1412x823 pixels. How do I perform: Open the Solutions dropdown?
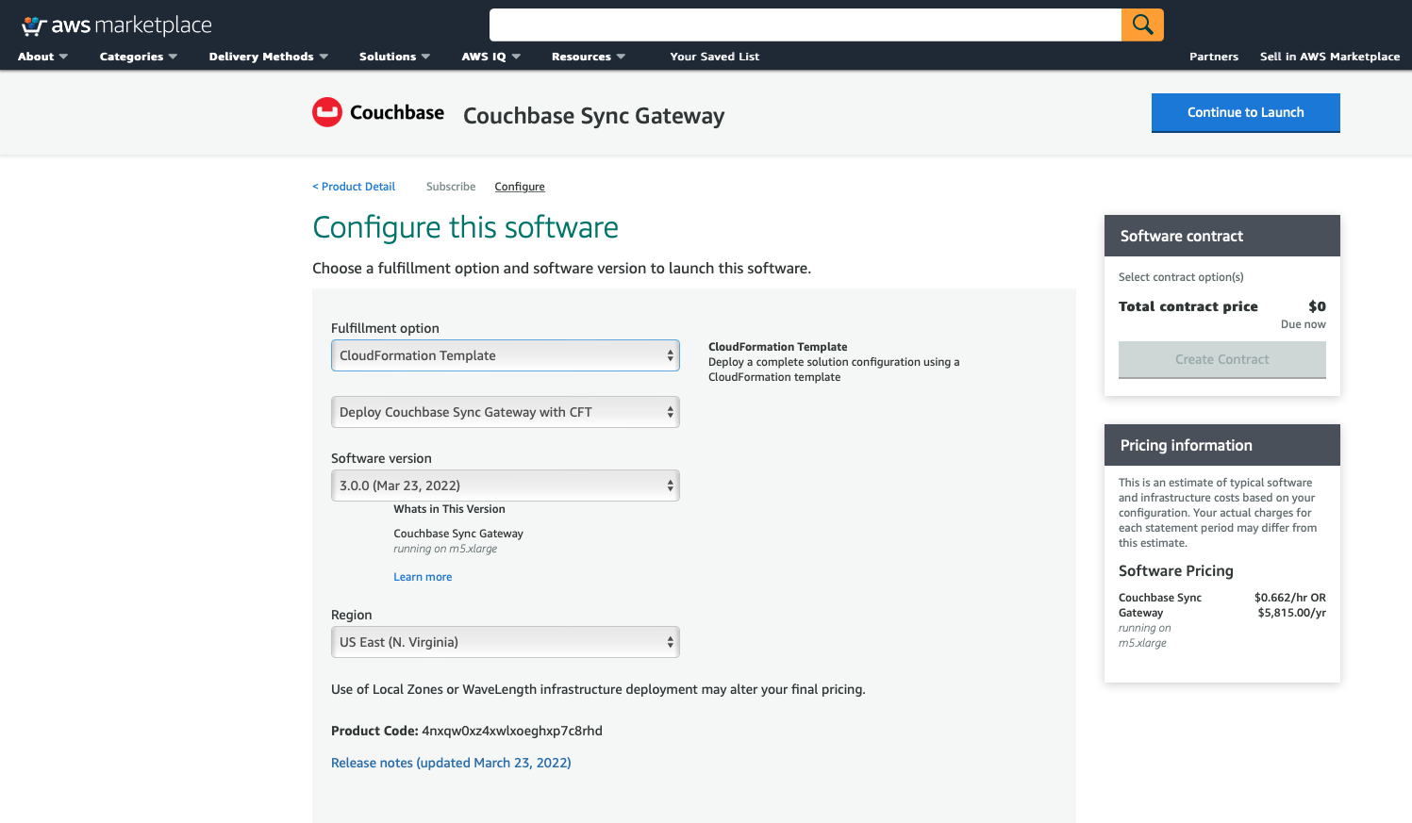pos(393,57)
